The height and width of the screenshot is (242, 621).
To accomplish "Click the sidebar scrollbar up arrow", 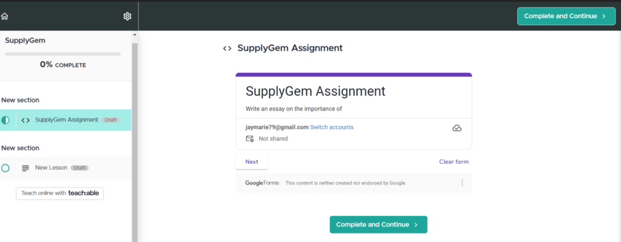I will tap(134, 35).
